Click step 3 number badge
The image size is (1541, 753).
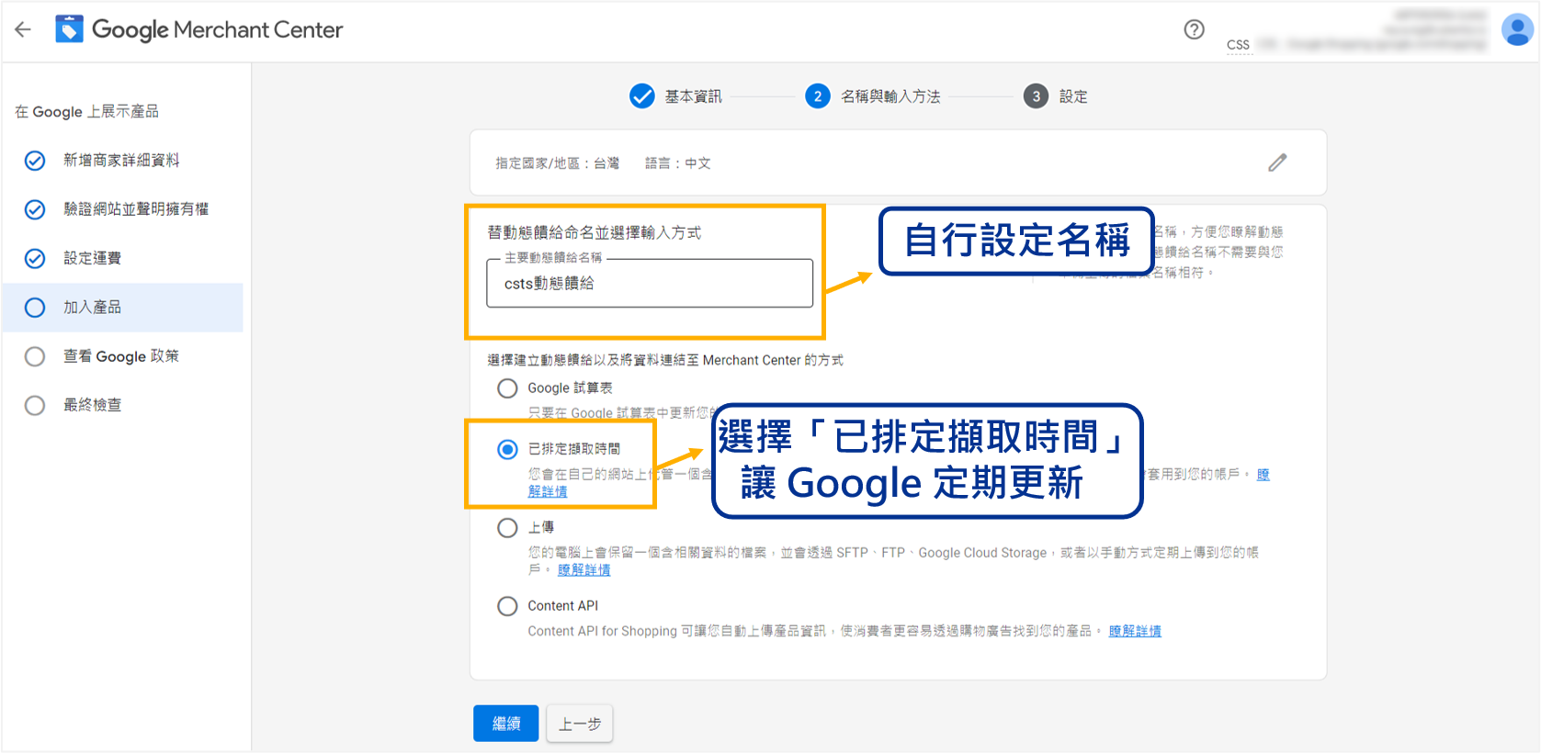point(1036,96)
